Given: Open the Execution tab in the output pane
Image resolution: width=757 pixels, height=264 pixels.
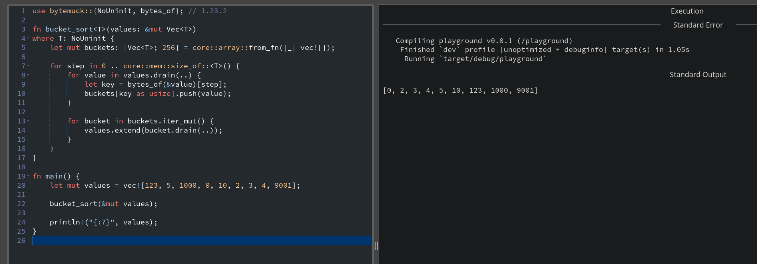Looking at the screenshot, I should [687, 11].
